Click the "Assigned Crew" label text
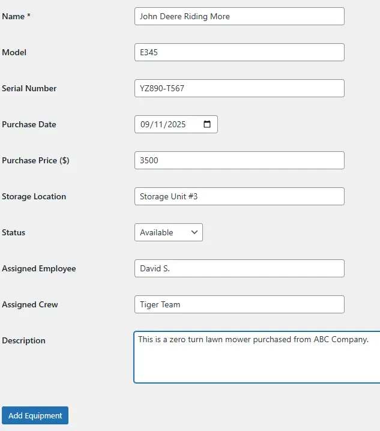The width and height of the screenshot is (380, 431). pyautogui.click(x=30, y=304)
